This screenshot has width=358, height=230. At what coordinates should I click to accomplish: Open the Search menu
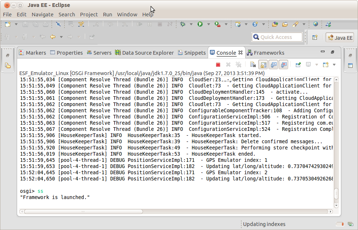click(67, 15)
